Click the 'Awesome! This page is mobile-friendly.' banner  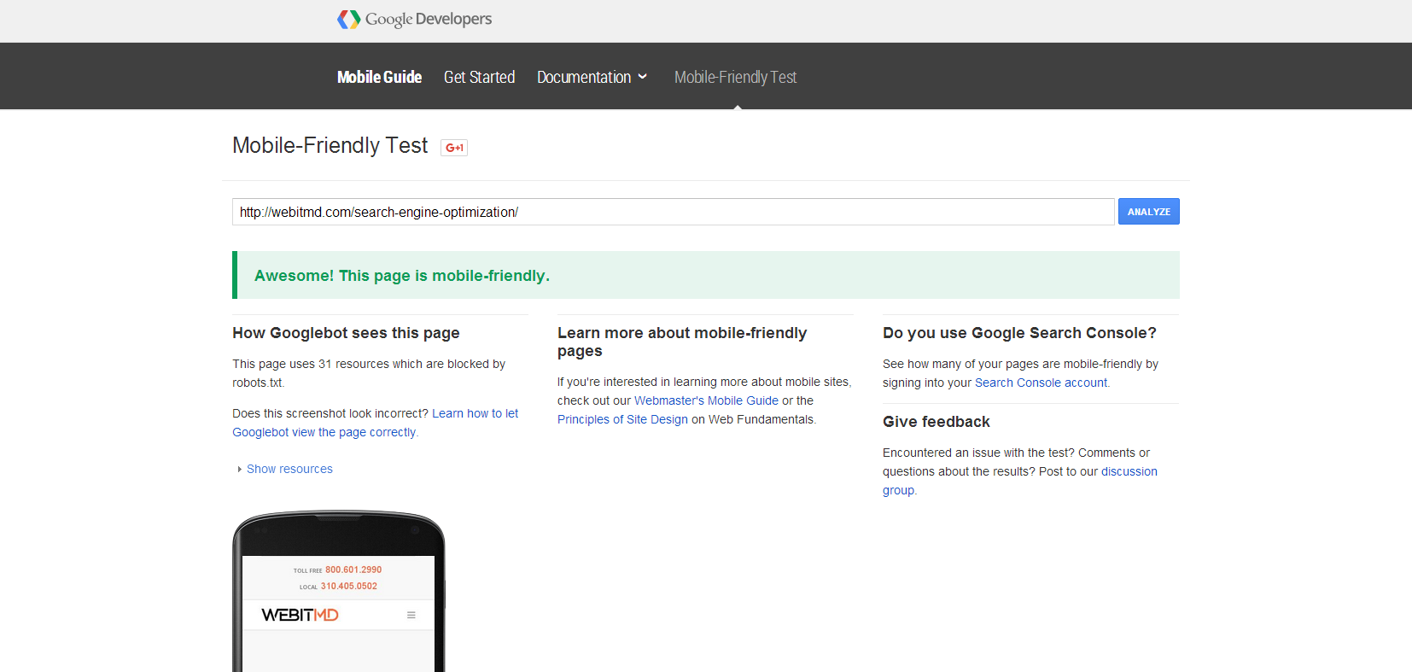click(x=706, y=275)
